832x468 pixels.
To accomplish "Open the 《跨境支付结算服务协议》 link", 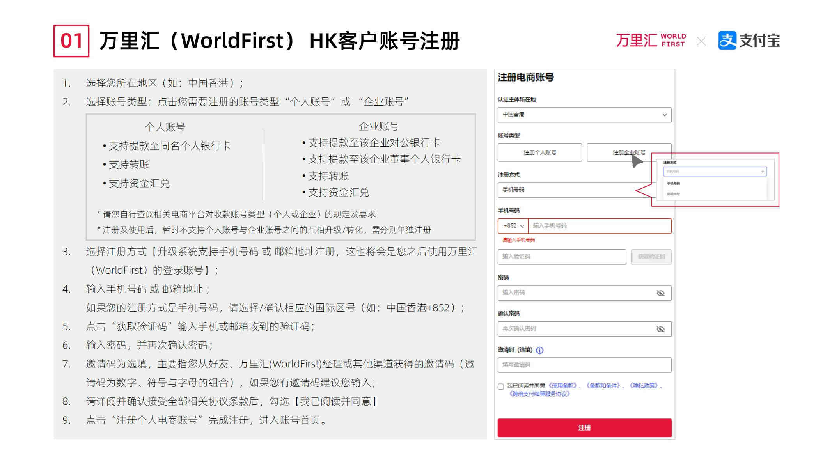I will coord(539,394).
